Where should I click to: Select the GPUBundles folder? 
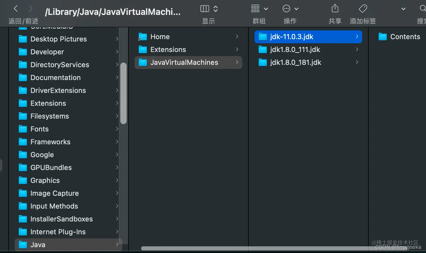(68, 167)
